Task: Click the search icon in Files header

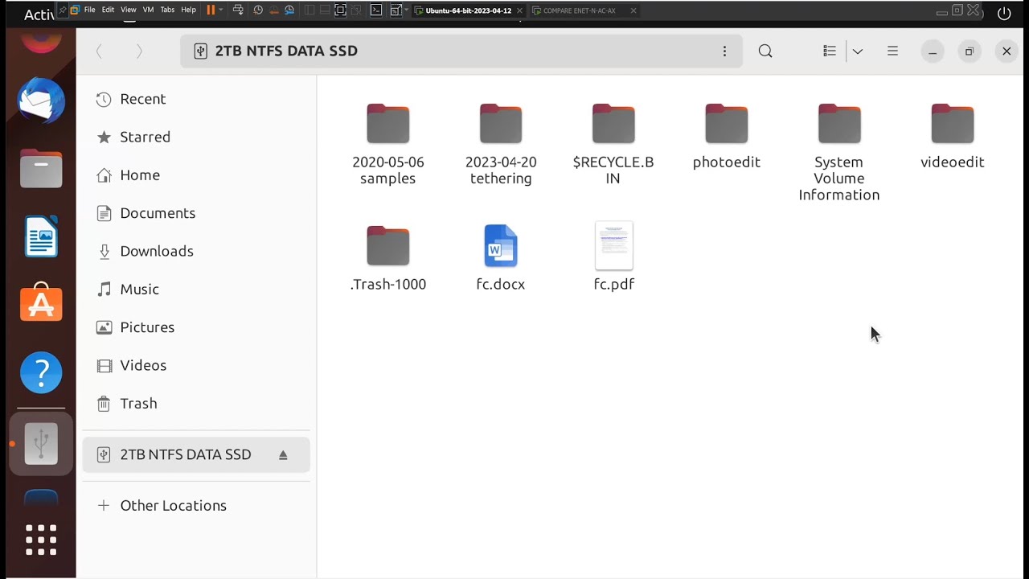Action: click(x=765, y=51)
